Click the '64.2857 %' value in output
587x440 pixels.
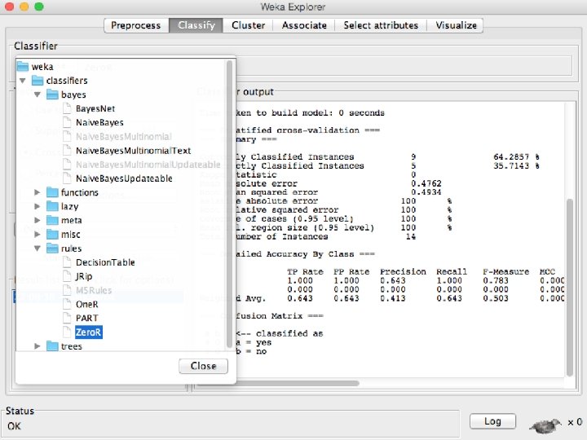coord(517,156)
